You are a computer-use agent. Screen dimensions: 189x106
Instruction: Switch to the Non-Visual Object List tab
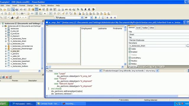coord(156,67)
